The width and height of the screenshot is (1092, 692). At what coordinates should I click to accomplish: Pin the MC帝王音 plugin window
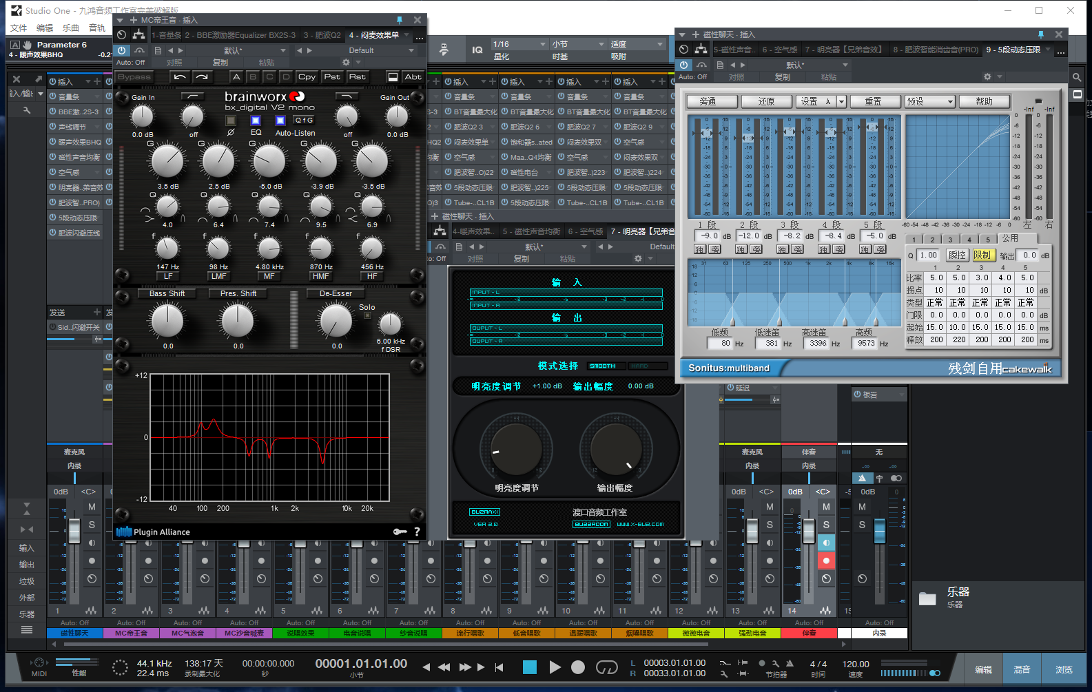(x=400, y=20)
